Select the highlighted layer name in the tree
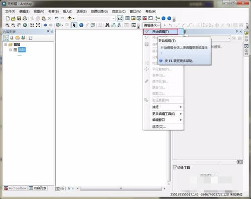This screenshot has width=251, height=199. tap(22, 50)
